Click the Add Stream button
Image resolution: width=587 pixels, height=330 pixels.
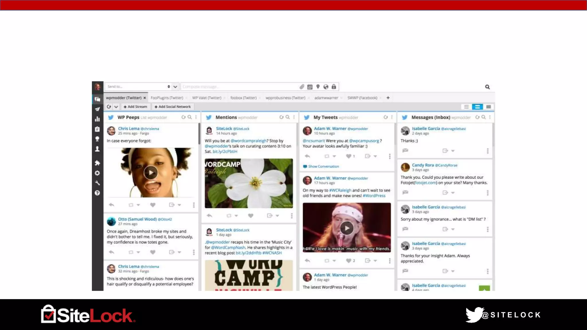pos(135,107)
